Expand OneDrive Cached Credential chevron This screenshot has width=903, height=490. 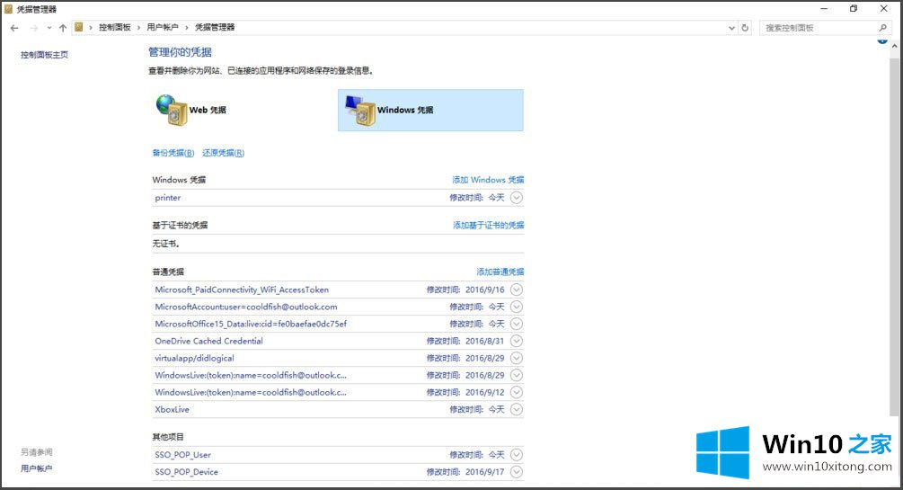pyautogui.click(x=517, y=341)
